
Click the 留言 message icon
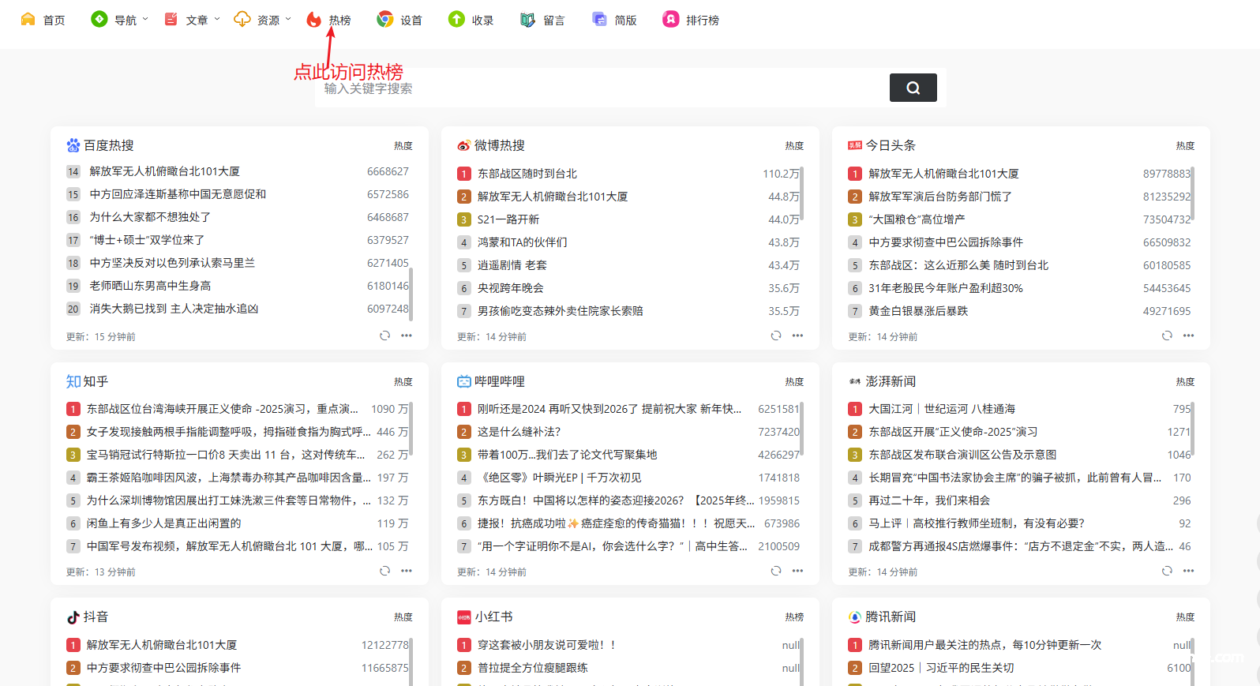[x=527, y=19]
